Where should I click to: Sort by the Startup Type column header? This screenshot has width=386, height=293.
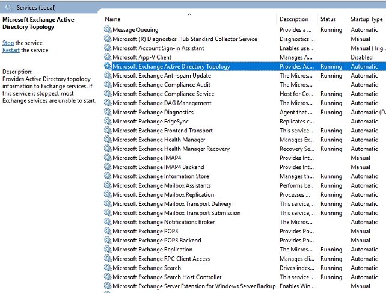[367, 19]
